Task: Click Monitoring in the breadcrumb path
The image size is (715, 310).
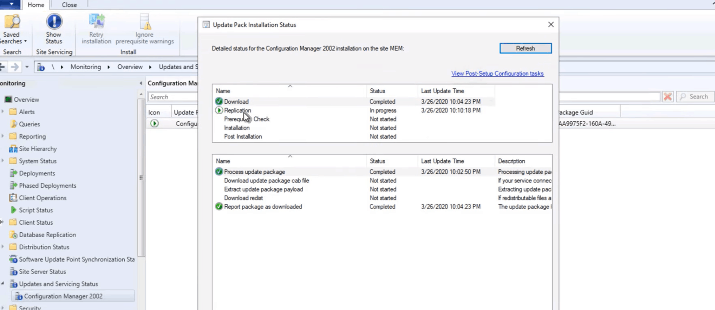Action: 86,67
